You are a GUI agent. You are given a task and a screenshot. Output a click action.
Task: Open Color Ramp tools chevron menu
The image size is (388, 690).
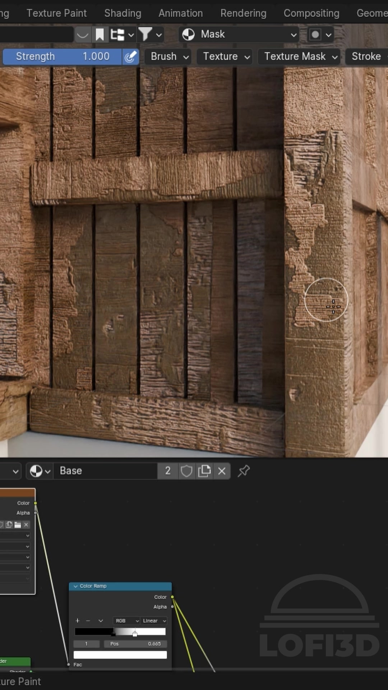101,621
